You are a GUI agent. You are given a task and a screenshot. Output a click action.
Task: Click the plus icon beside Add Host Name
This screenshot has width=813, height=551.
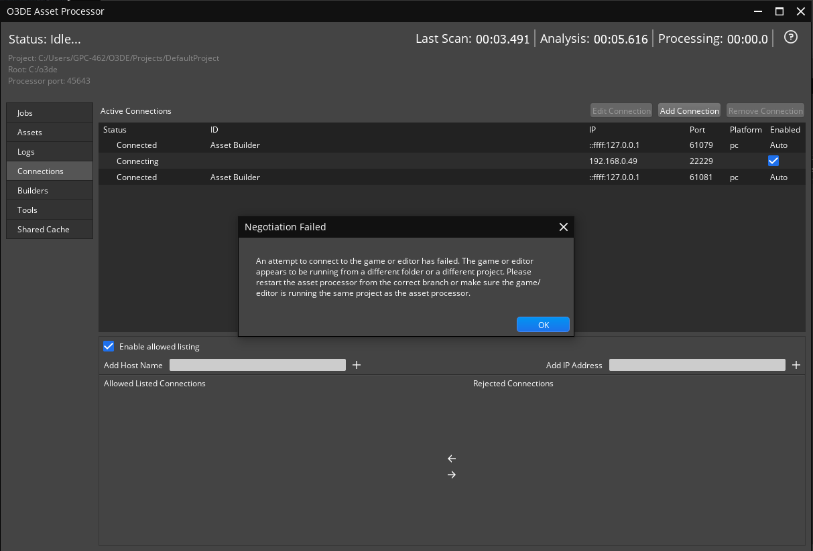tap(356, 365)
